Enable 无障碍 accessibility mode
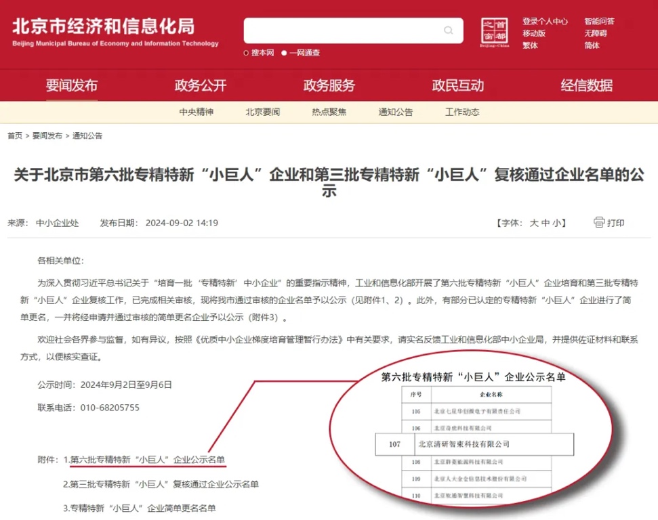 click(x=596, y=33)
